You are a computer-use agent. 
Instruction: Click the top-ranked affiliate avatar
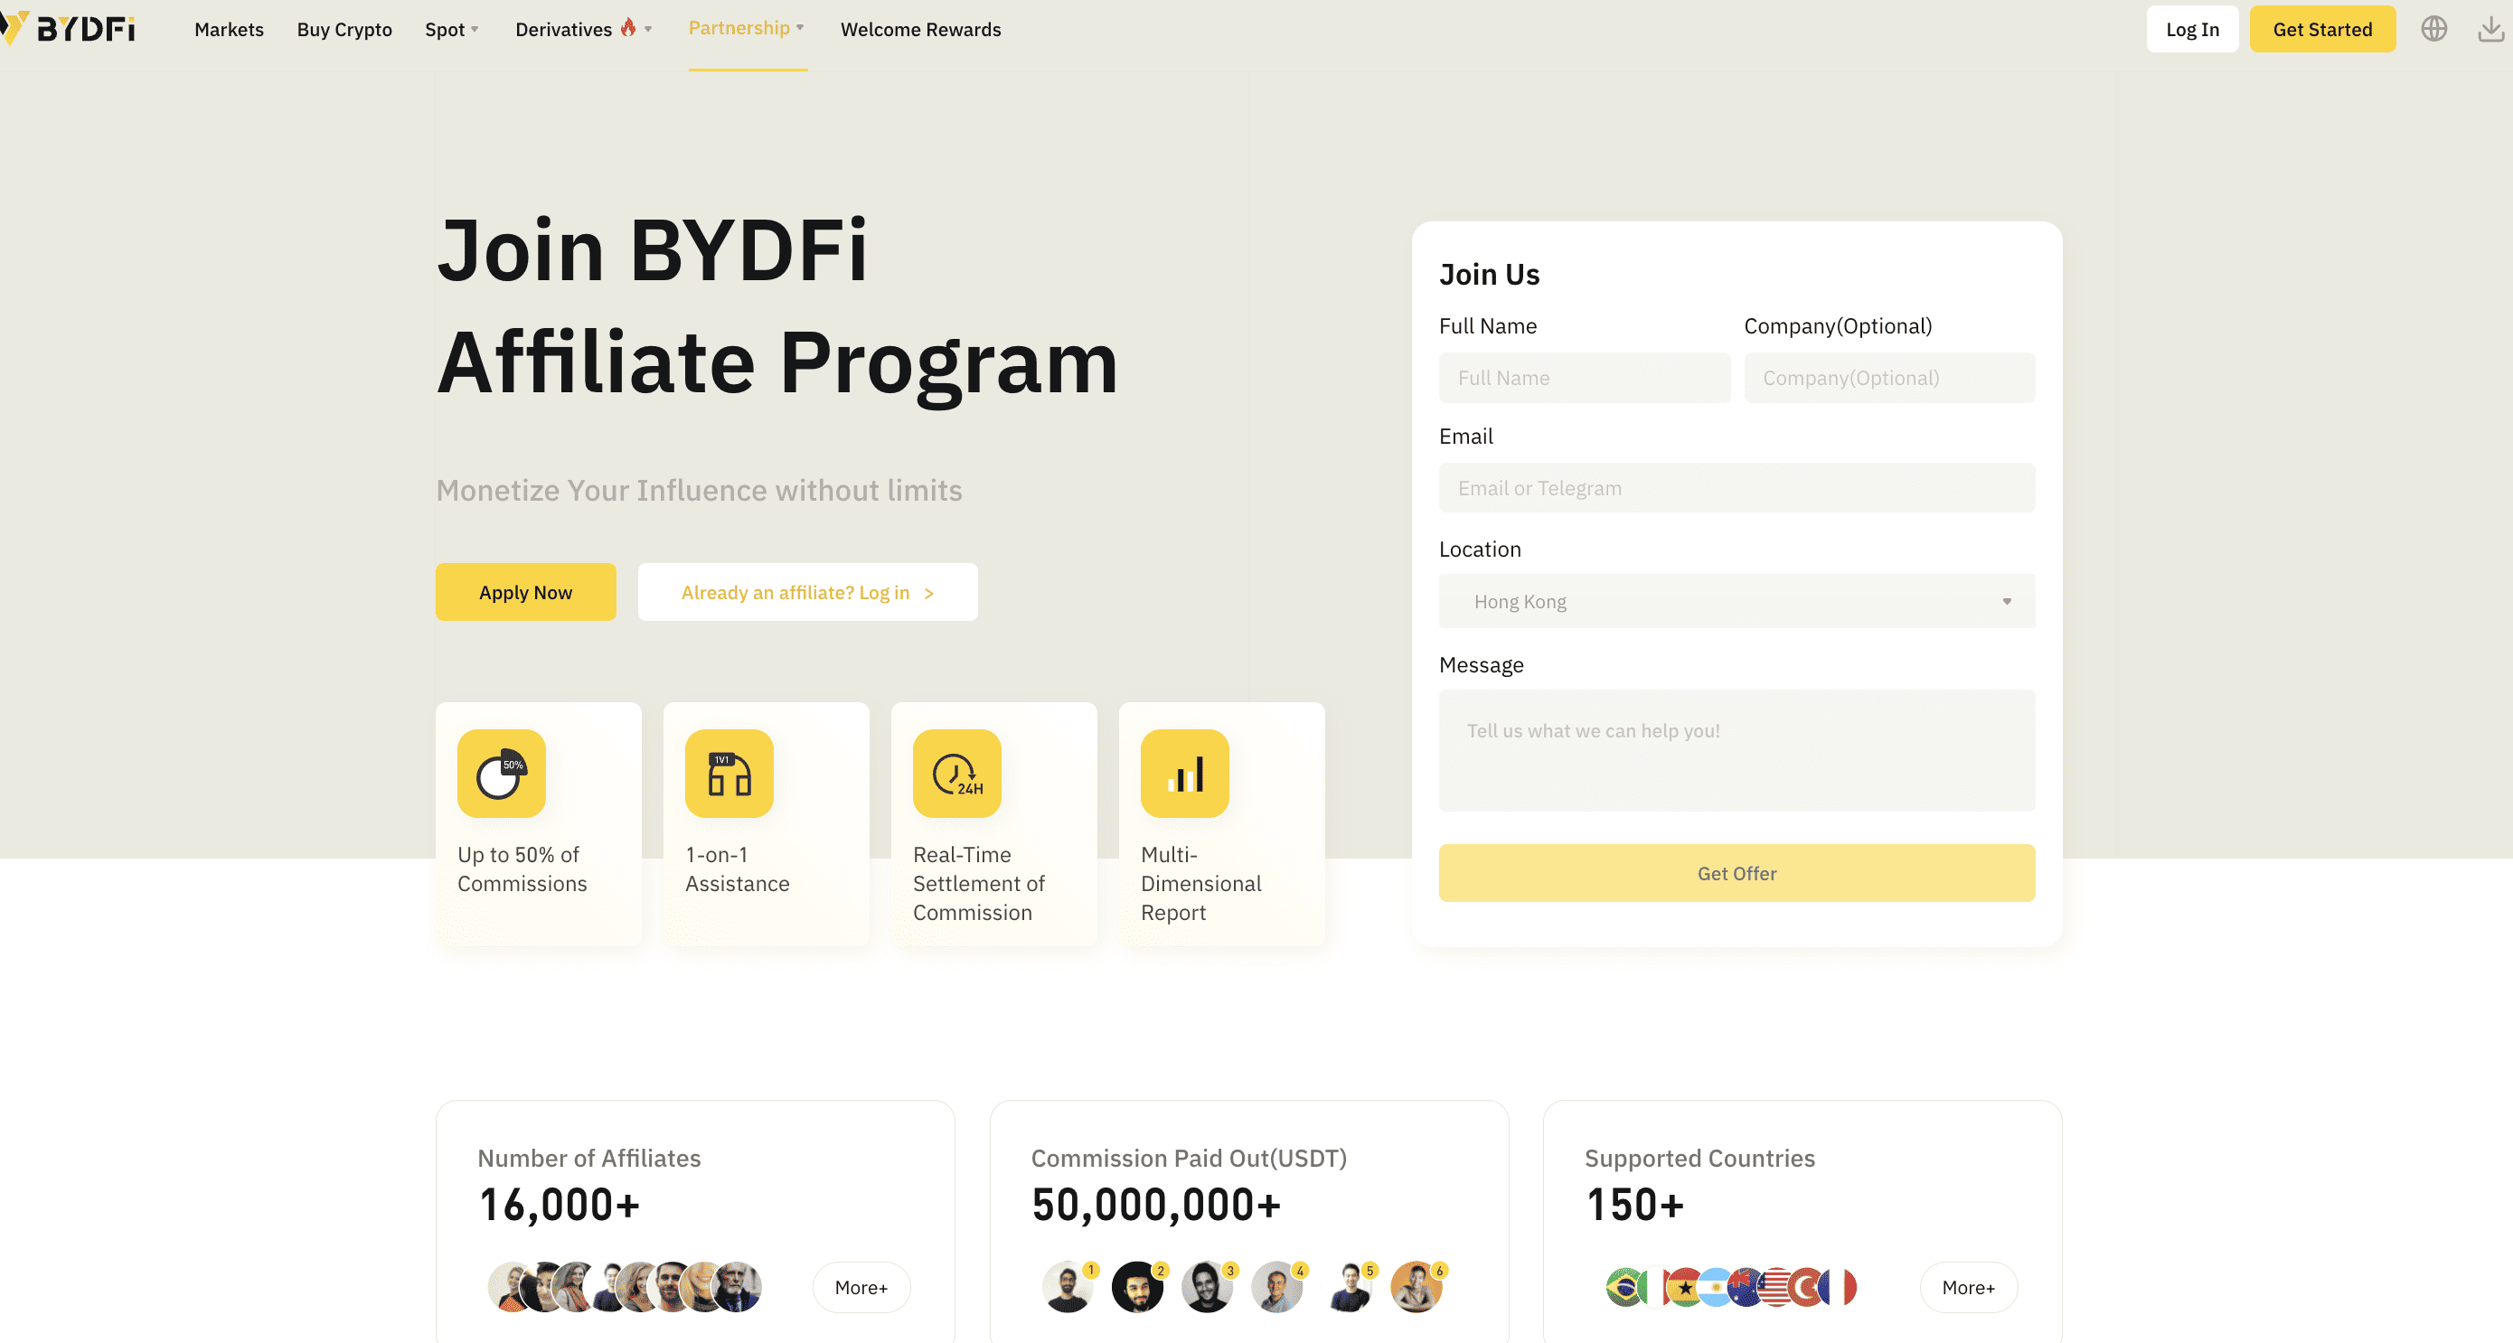[x=1068, y=1287]
